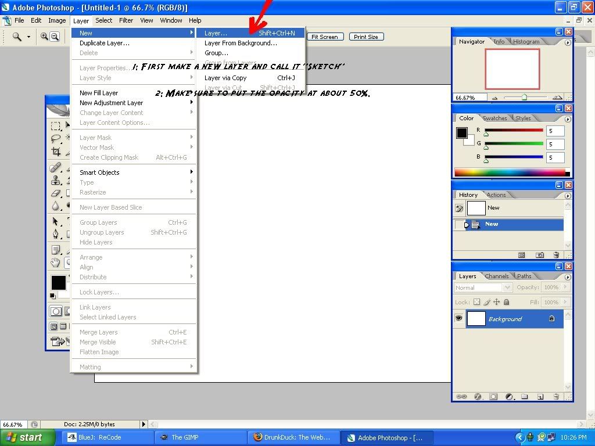Select the Lasso tool
This screenshot has height=446, width=595.
56,139
